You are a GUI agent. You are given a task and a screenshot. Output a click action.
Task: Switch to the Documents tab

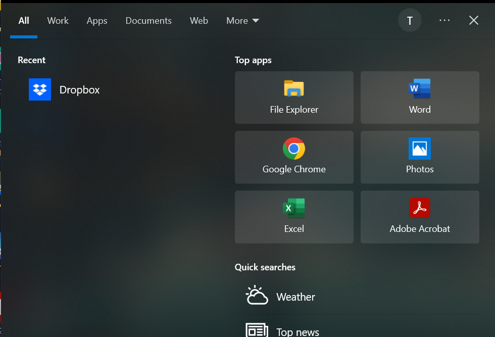tap(148, 21)
